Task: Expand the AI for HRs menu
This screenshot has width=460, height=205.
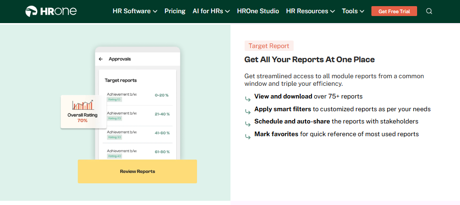Action: tap(211, 11)
